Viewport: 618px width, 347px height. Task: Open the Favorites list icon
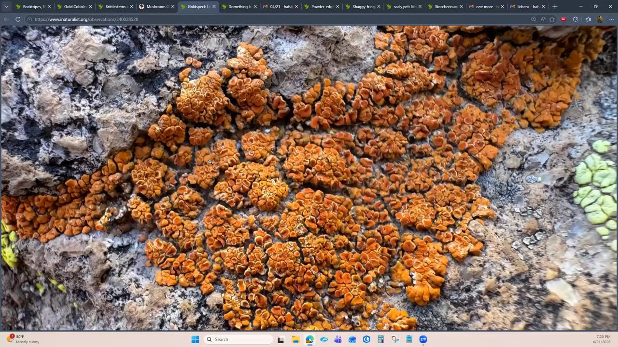[x=588, y=19]
